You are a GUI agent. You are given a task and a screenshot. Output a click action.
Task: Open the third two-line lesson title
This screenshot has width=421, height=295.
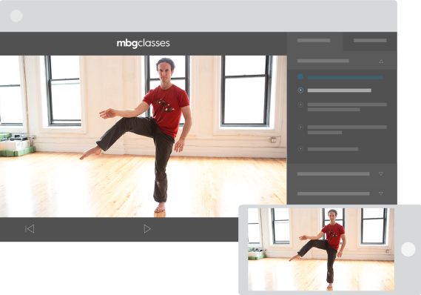point(347,107)
